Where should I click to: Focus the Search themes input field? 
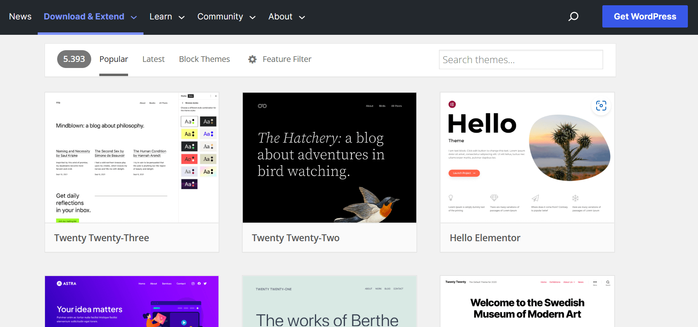tap(520, 59)
